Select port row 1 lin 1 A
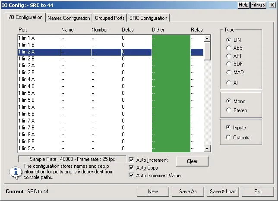Viewport: 278px width, 201px height. [x=111, y=38]
